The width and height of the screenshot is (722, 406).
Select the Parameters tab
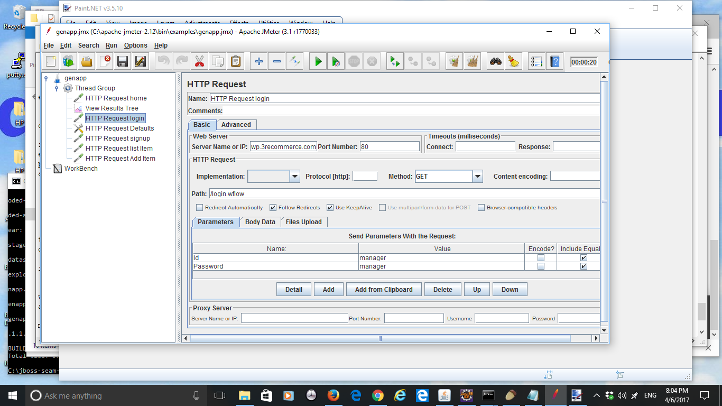[216, 222]
